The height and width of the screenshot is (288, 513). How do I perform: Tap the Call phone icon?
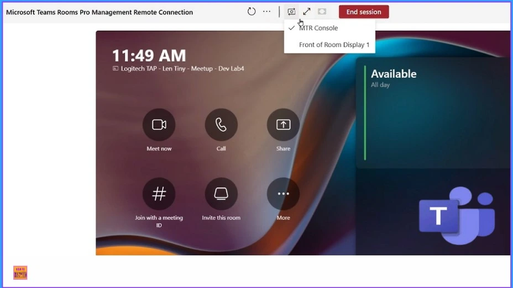(x=221, y=125)
